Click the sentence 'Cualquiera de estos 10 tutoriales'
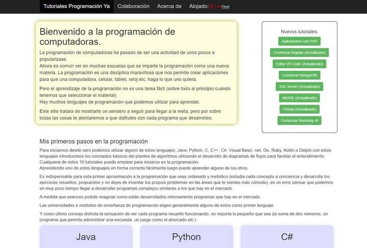The height and width of the screenshot is (248, 367). (x=119, y=162)
